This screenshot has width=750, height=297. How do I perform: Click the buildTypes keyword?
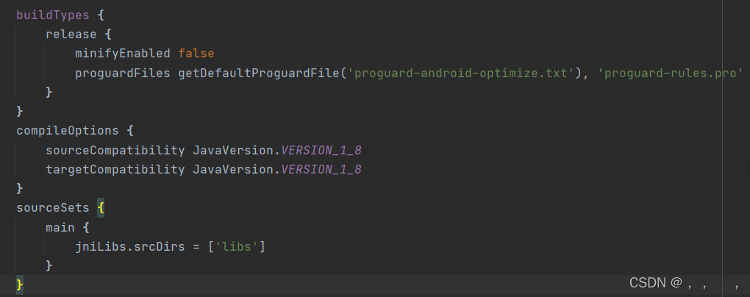pos(53,15)
